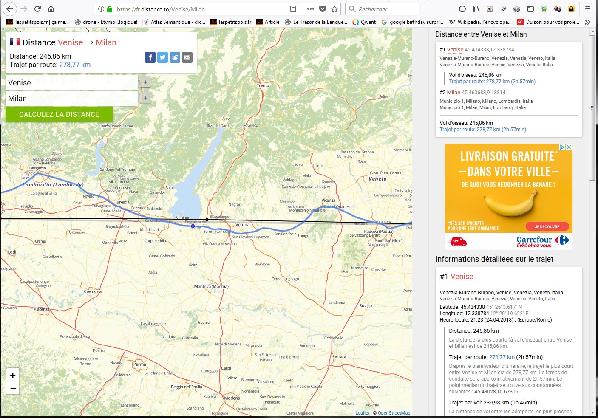Click the Milan destination input field
The width and height of the screenshot is (598, 418).
click(72, 99)
